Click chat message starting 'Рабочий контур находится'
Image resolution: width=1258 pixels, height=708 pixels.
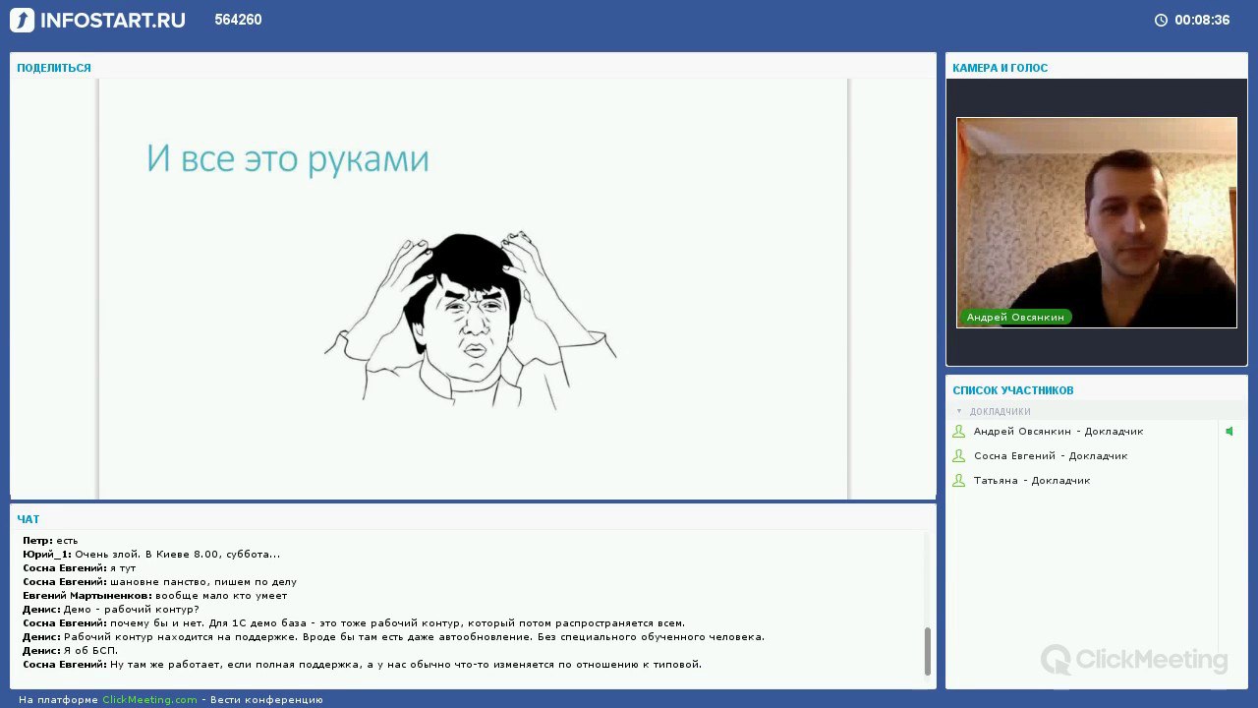pyautogui.click(x=393, y=637)
